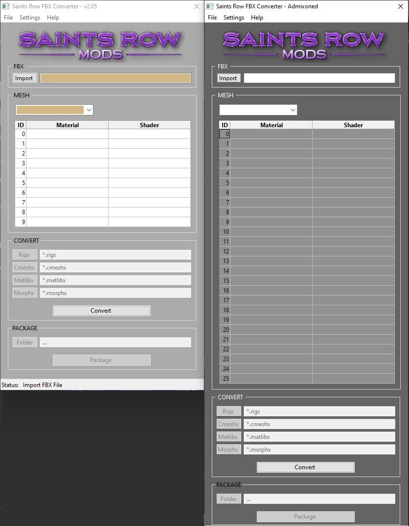Image resolution: width=409 pixels, height=526 pixels.
Task: Click Package button in v2.05 window
Action: [101, 360]
